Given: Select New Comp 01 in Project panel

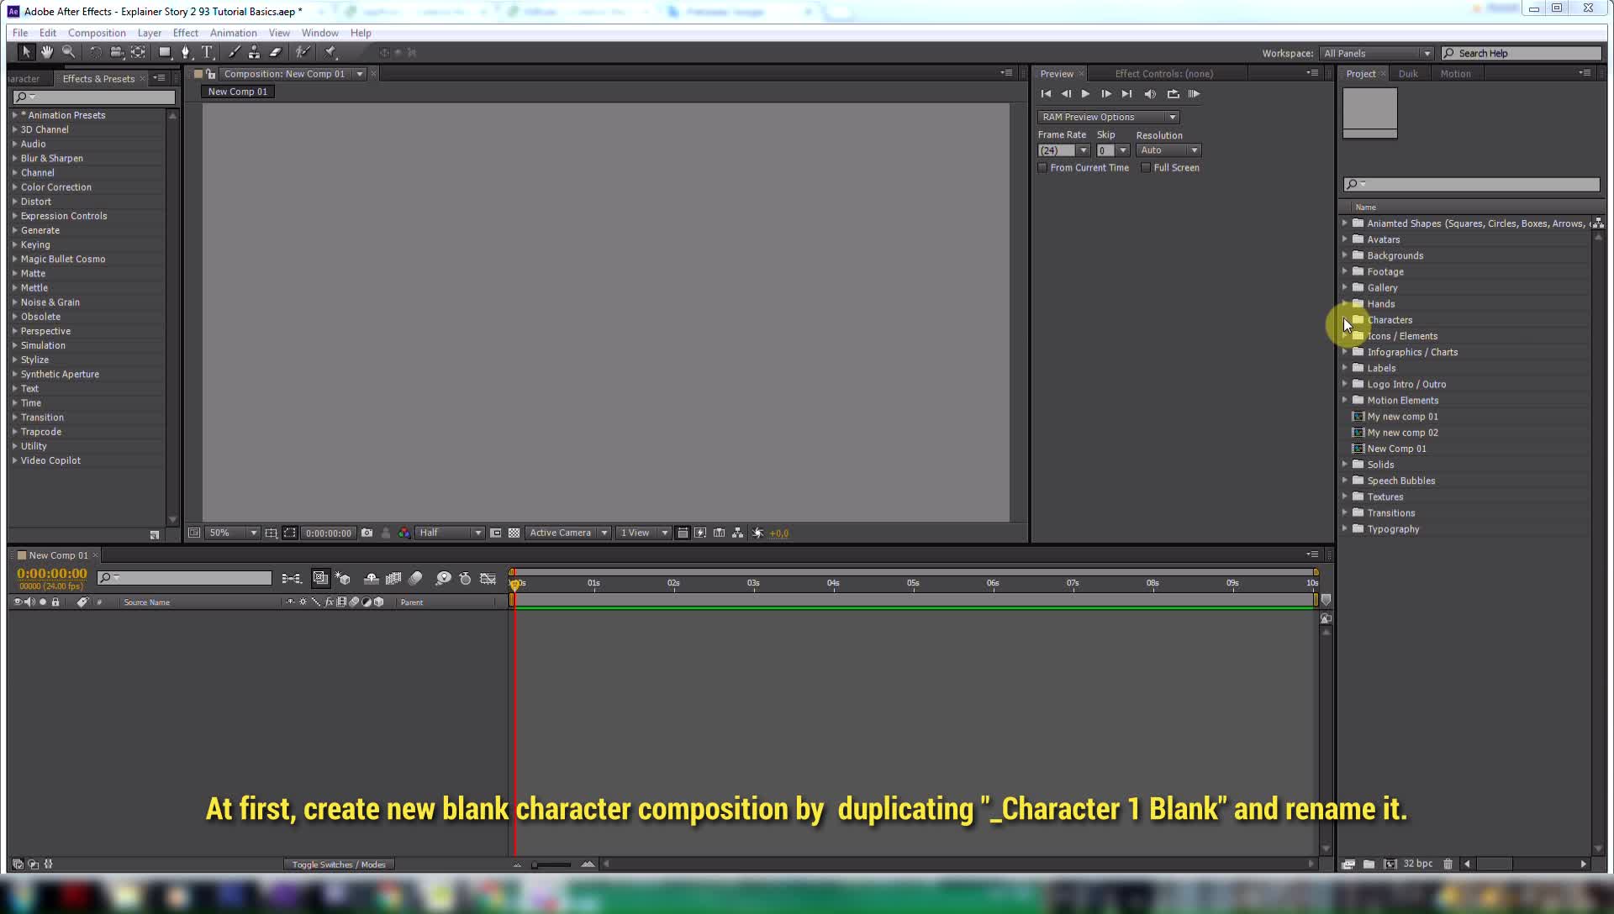Looking at the screenshot, I should click(x=1396, y=449).
